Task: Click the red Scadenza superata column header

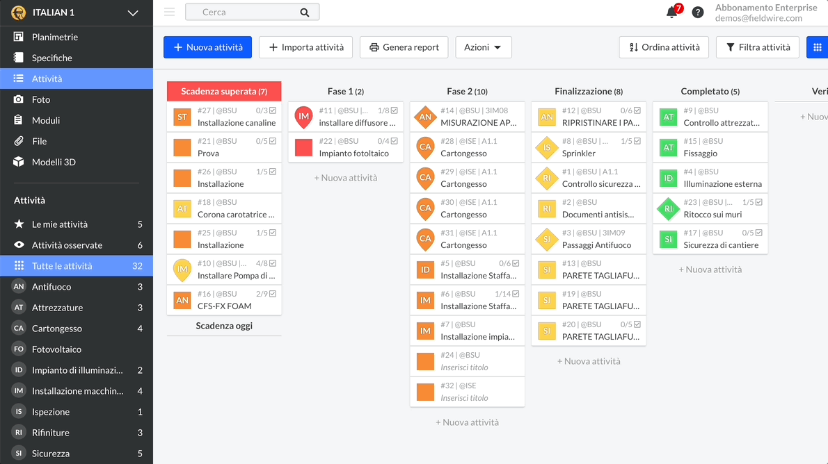Action: 224,91
